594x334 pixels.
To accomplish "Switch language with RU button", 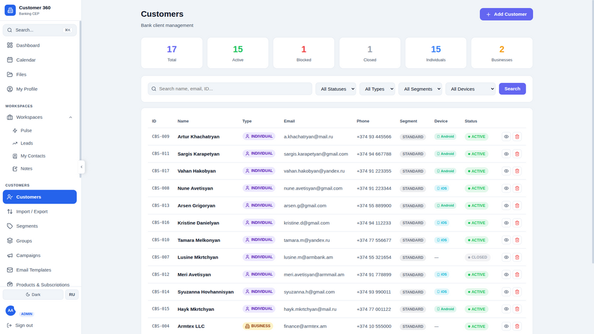I will 72,295.
